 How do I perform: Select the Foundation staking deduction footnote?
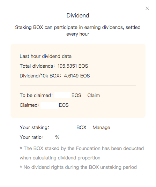coord(82,153)
